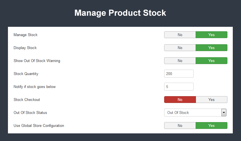
Task: Set Manage Stock to Yes
Action: coord(212,35)
